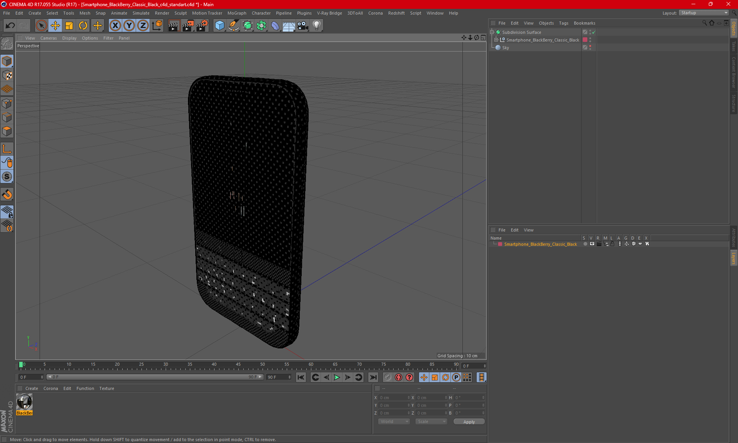Open the Objects panel Tags menu

[x=563, y=23]
